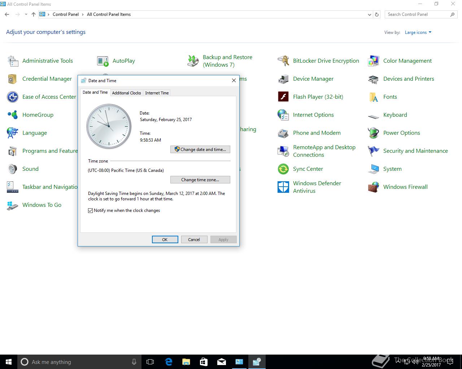Image resolution: width=462 pixels, height=369 pixels.
Task: Open Backup and Restore (Windows 7) icon
Action: 193,61
